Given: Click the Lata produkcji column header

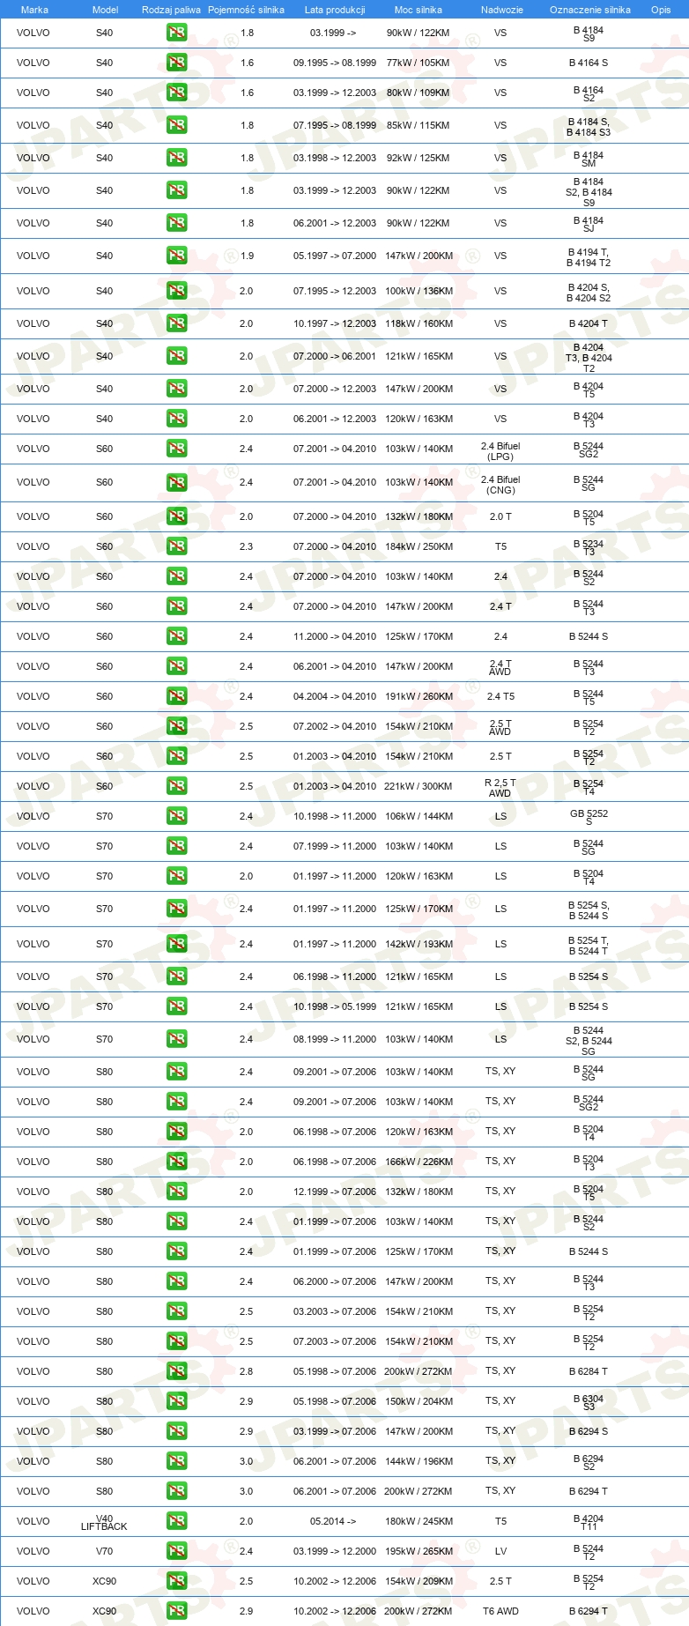Looking at the screenshot, I should coord(335,10).
